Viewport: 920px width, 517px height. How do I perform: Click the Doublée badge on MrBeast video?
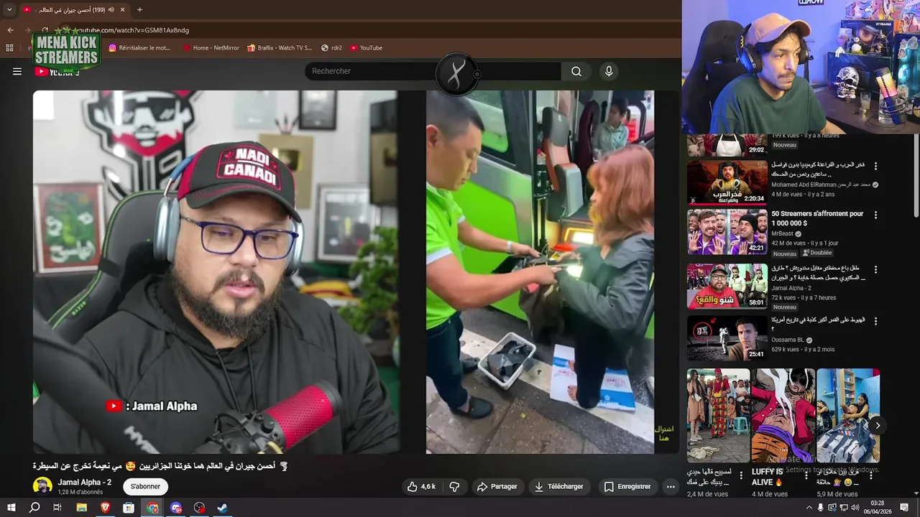pos(817,253)
